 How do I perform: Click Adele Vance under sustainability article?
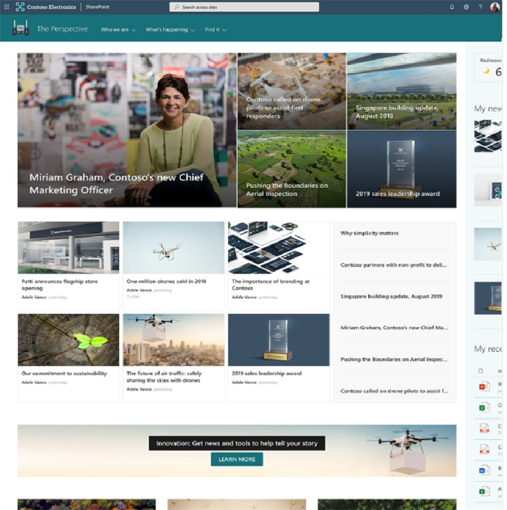pos(34,382)
